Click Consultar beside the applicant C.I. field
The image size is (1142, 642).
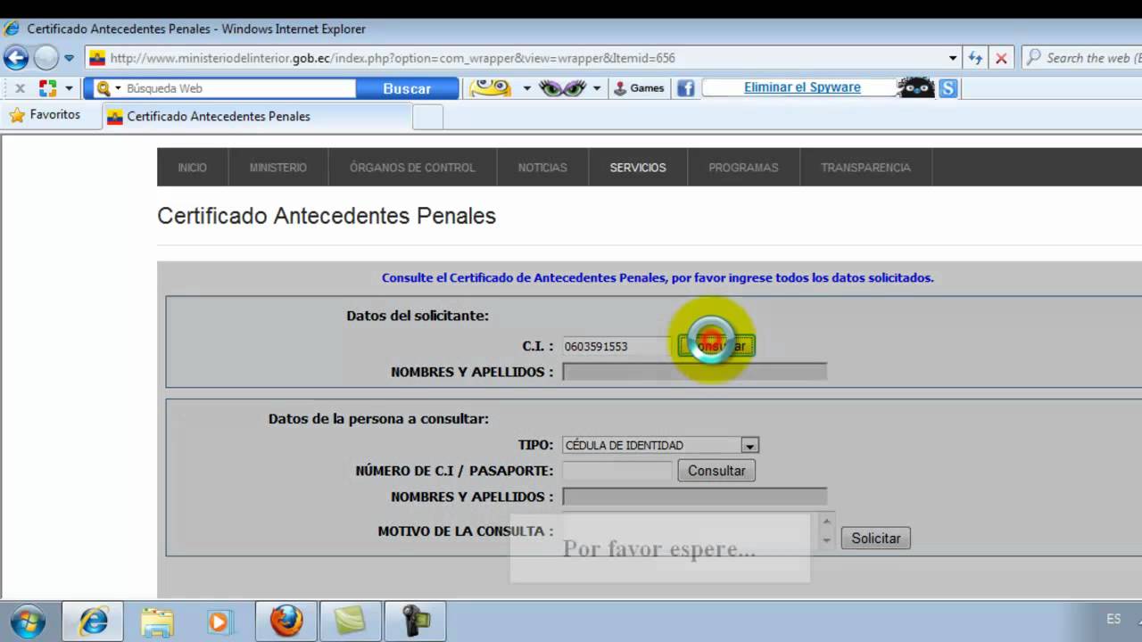coord(716,346)
